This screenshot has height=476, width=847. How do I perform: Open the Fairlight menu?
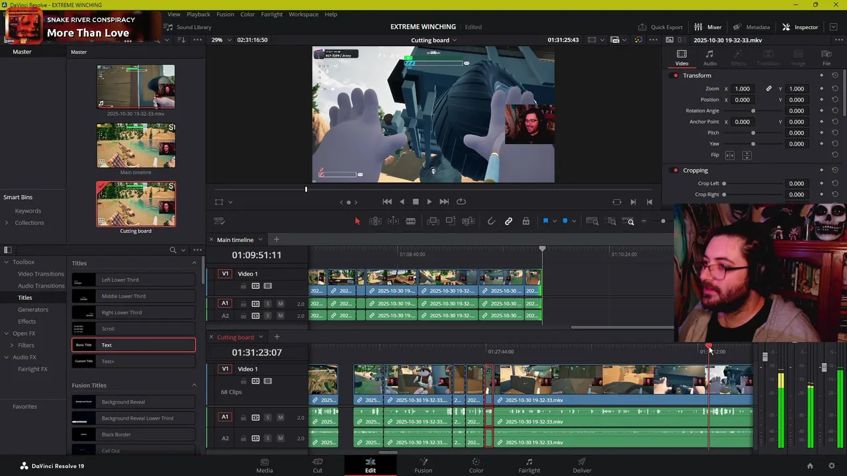click(x=271, y=14)
